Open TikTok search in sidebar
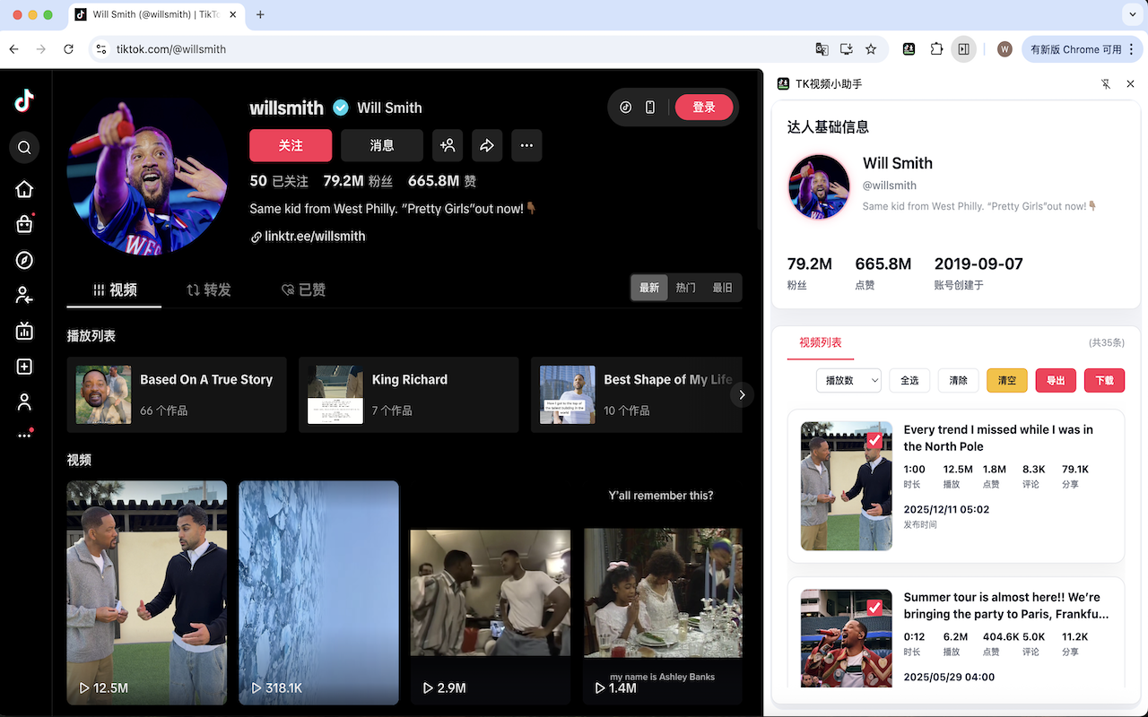1148x717 pixels. coord(24,148)
